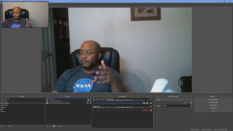Open Desktop Audio settings gear

click(x=151, y=110)
